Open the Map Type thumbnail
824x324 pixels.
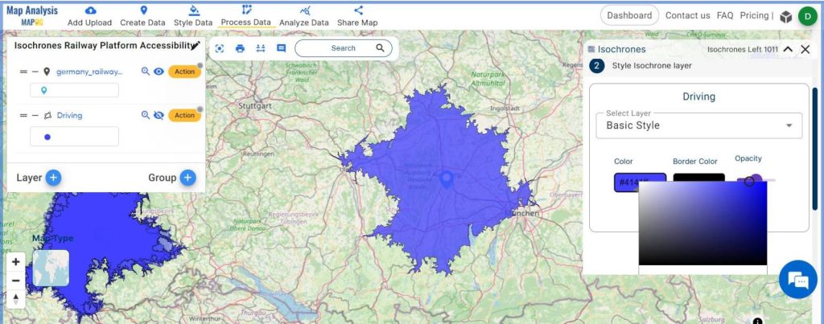[51, 268]
